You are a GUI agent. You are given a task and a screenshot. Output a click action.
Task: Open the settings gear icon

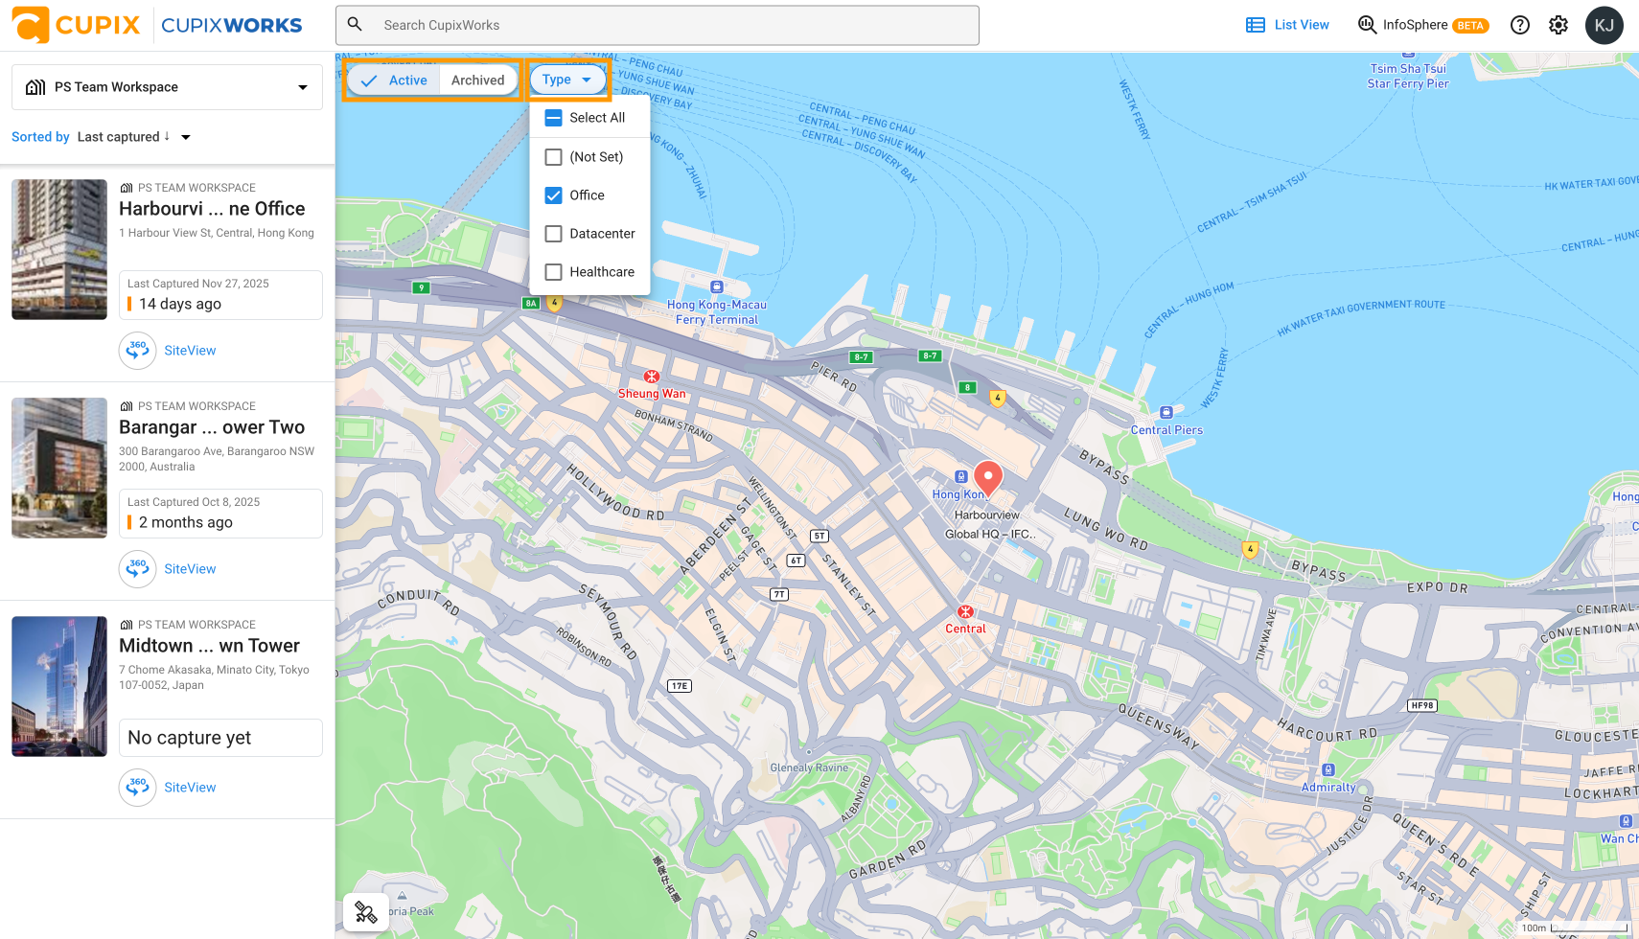click(1558, 25)
